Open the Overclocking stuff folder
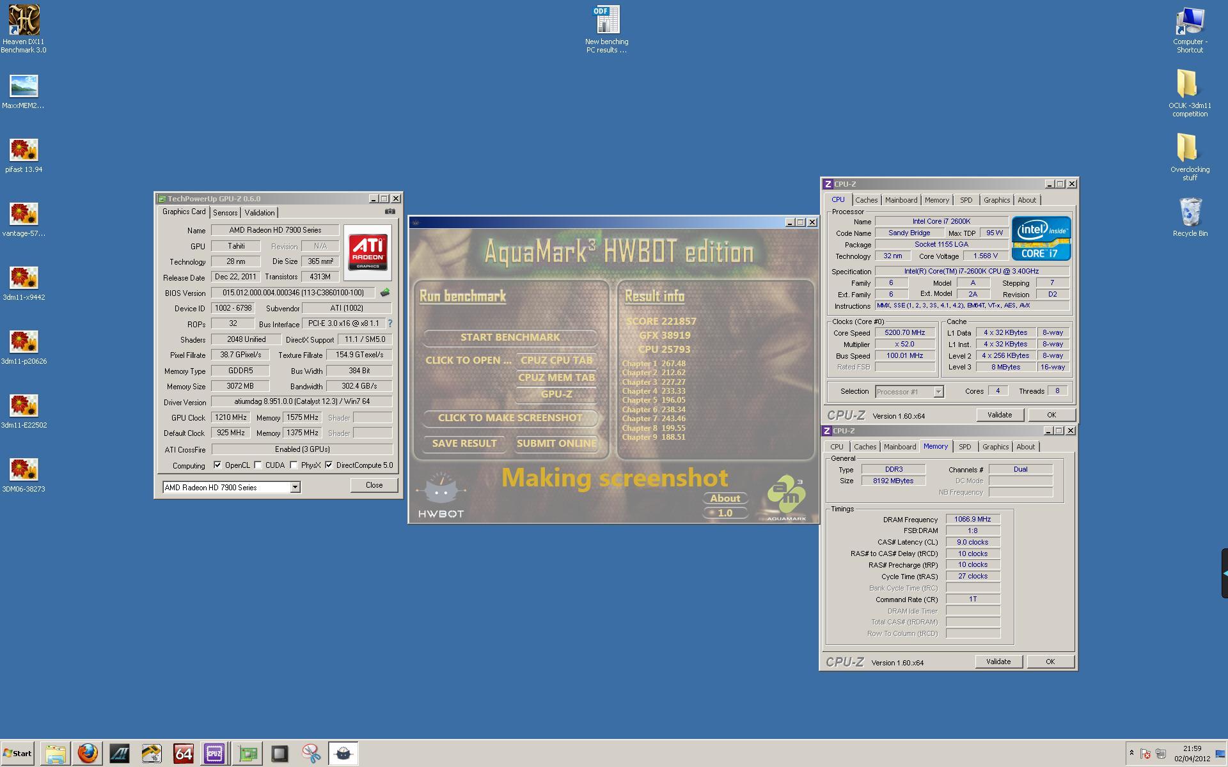Viewport: 1228px width, 767px height. tap(1190, 157)
